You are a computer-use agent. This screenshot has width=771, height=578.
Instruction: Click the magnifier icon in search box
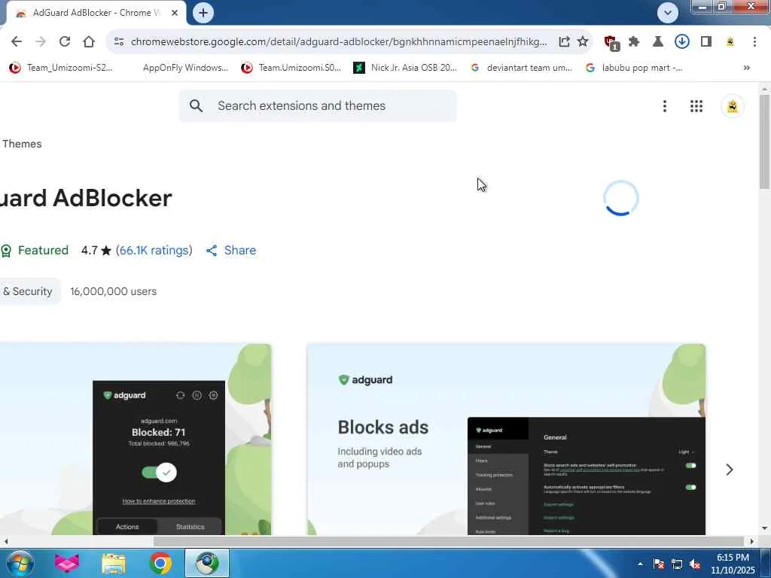click(x=196, y=105)
